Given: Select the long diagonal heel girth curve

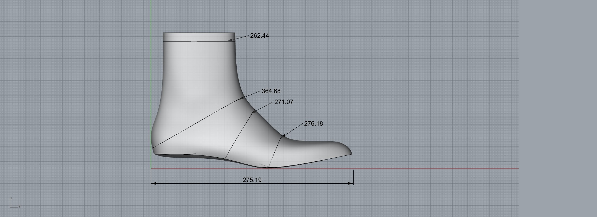Looking at the screenshot, I should [x=198, y=122].
